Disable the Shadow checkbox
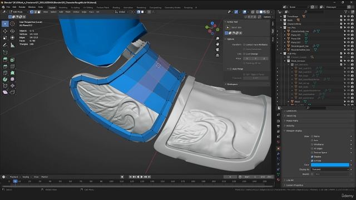 coord(312,157)
